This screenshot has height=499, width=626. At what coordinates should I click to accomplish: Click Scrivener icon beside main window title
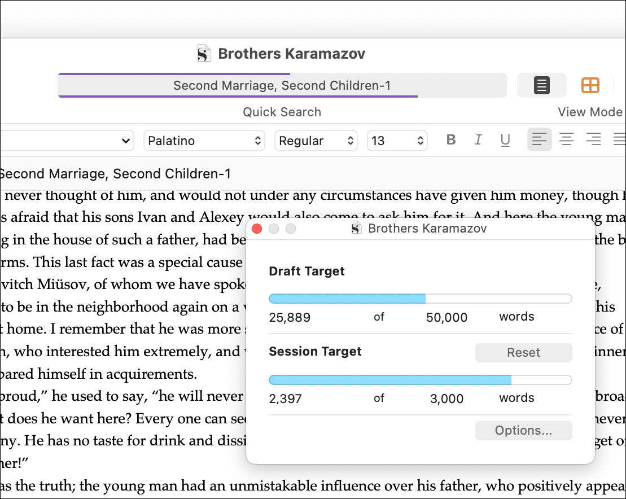pyautogui.click(x=204, y=54)
